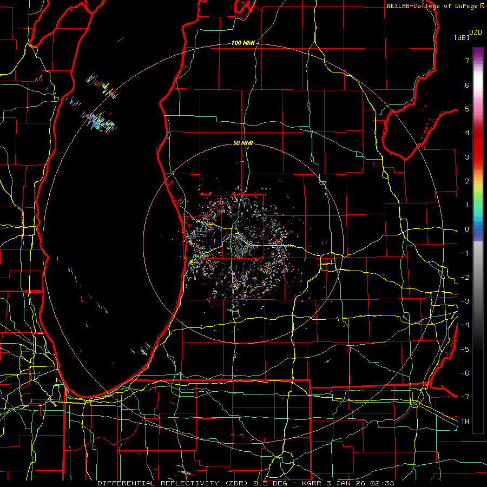Click the 5 value on the color scale

point(467,109)
